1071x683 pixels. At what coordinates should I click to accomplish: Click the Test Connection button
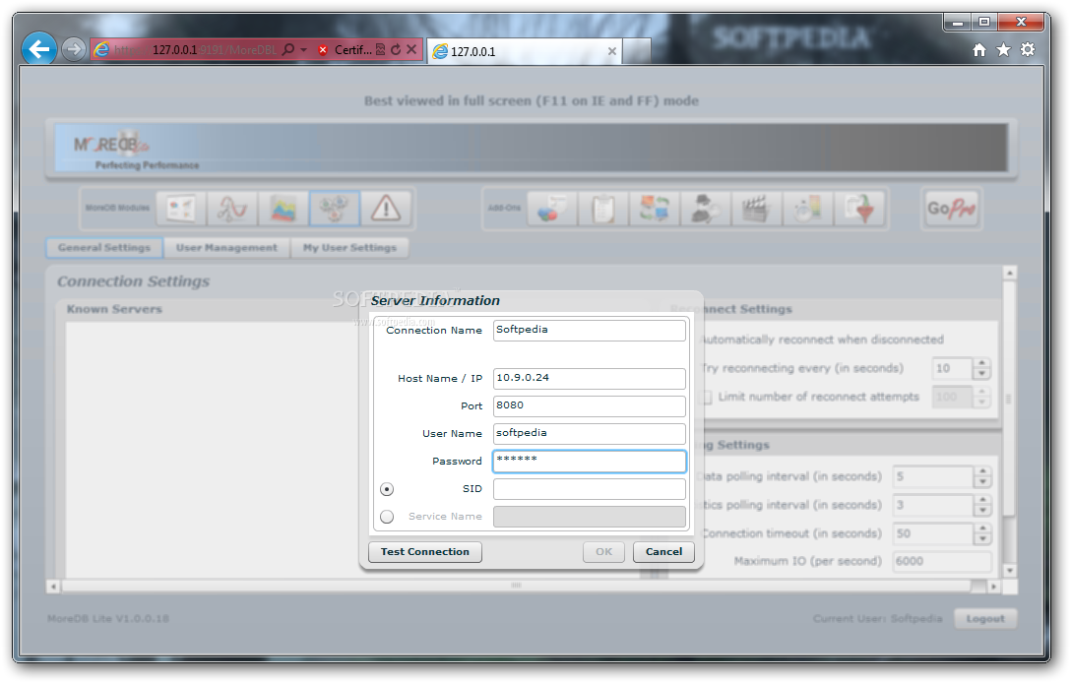click(x=425, y=552)
